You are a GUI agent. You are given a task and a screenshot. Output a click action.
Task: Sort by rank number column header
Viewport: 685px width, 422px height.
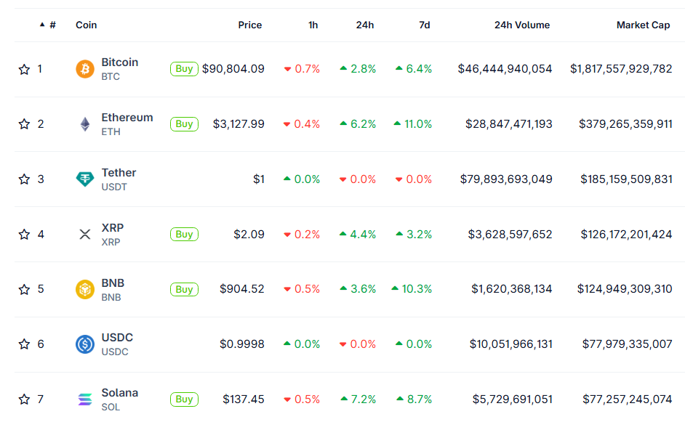point(51,25)
